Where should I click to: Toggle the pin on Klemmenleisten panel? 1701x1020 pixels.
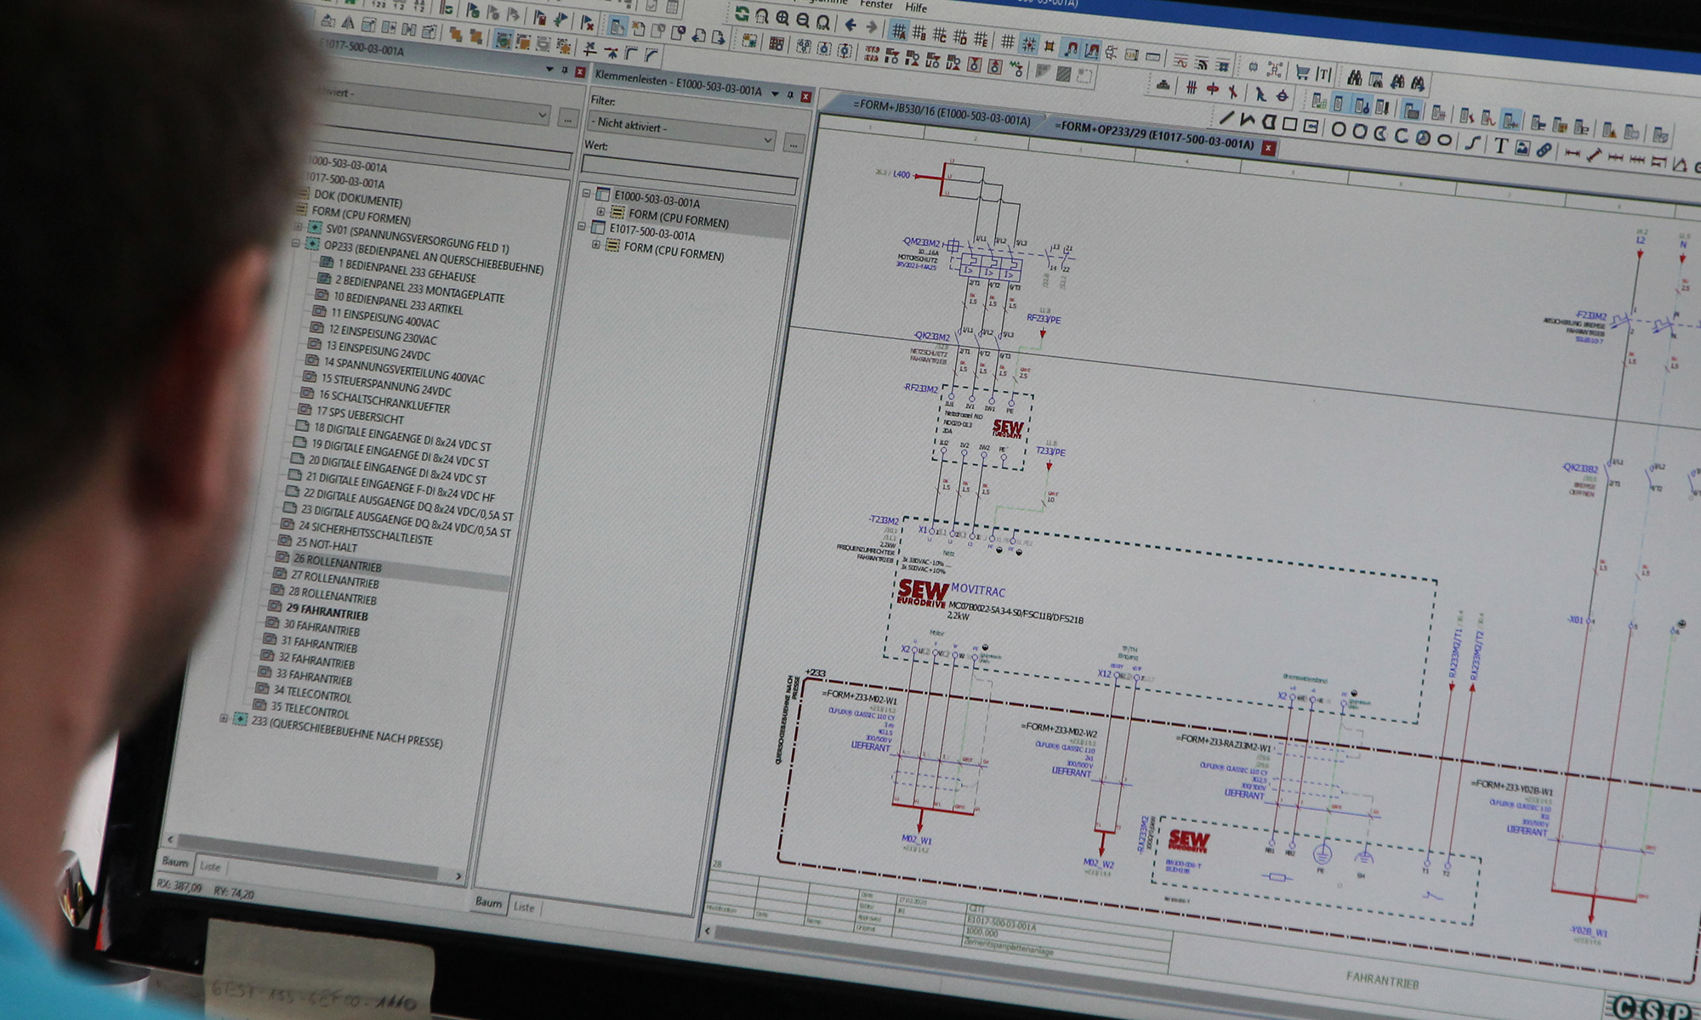[790, 94]
